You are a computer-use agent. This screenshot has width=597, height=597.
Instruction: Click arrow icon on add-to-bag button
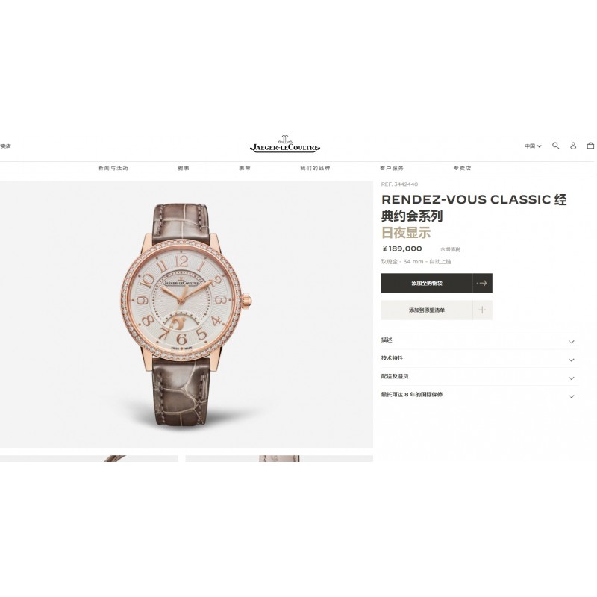482,283
